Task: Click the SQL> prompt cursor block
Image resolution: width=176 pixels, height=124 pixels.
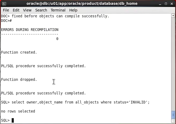Action: pos(13,120)
